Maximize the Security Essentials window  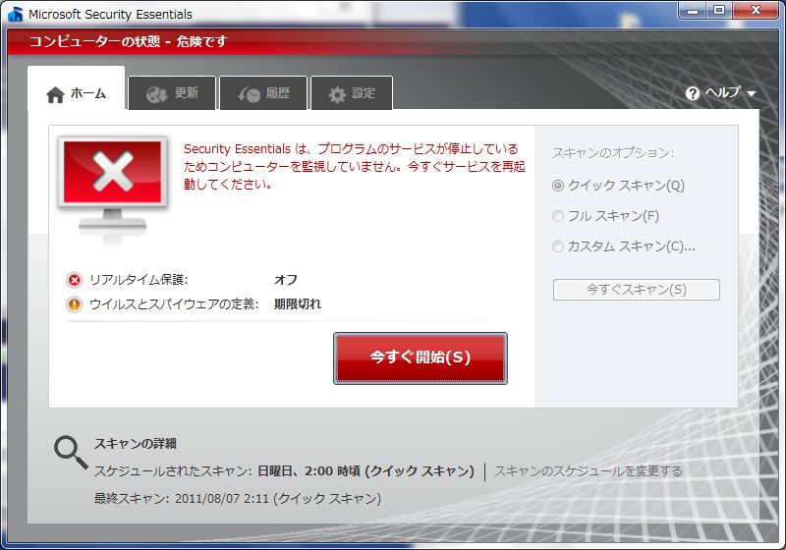pyautogui.click(x=719, y=10)
